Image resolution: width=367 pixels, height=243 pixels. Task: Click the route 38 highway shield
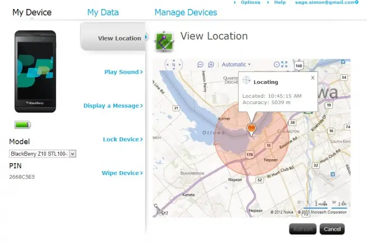pos(292,123)
